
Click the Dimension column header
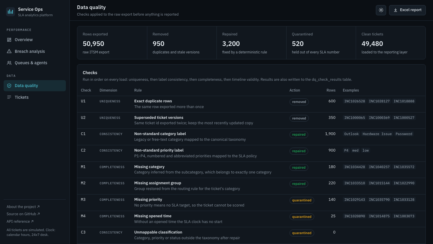[108, 90]
